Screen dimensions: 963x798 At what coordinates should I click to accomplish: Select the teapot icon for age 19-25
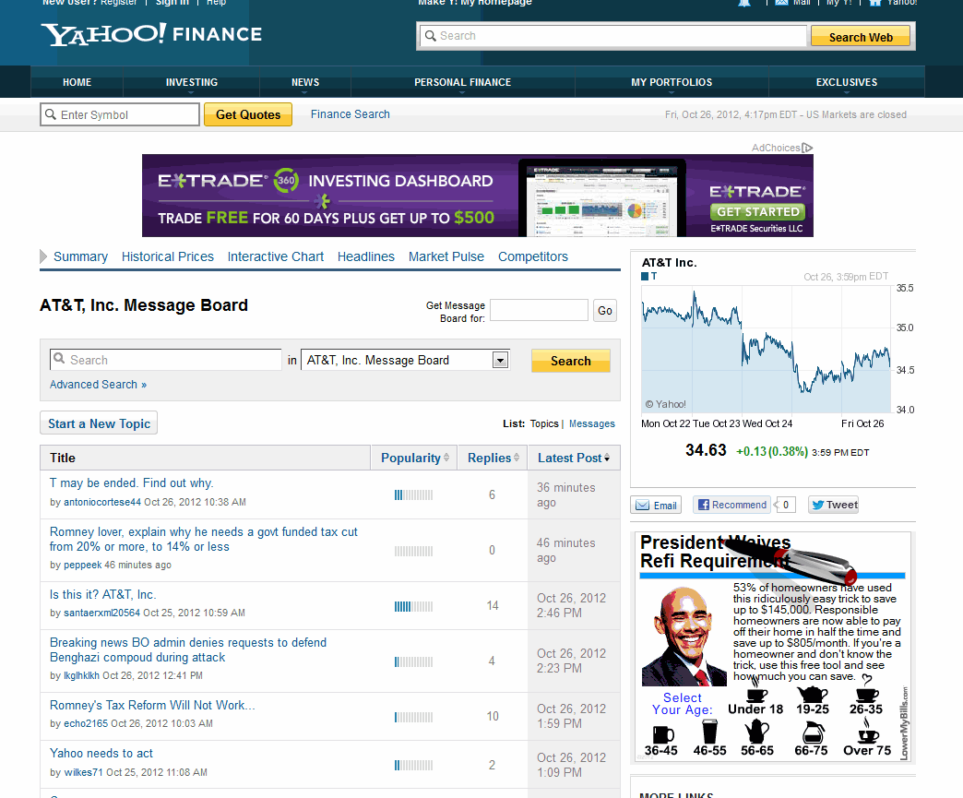812,695
